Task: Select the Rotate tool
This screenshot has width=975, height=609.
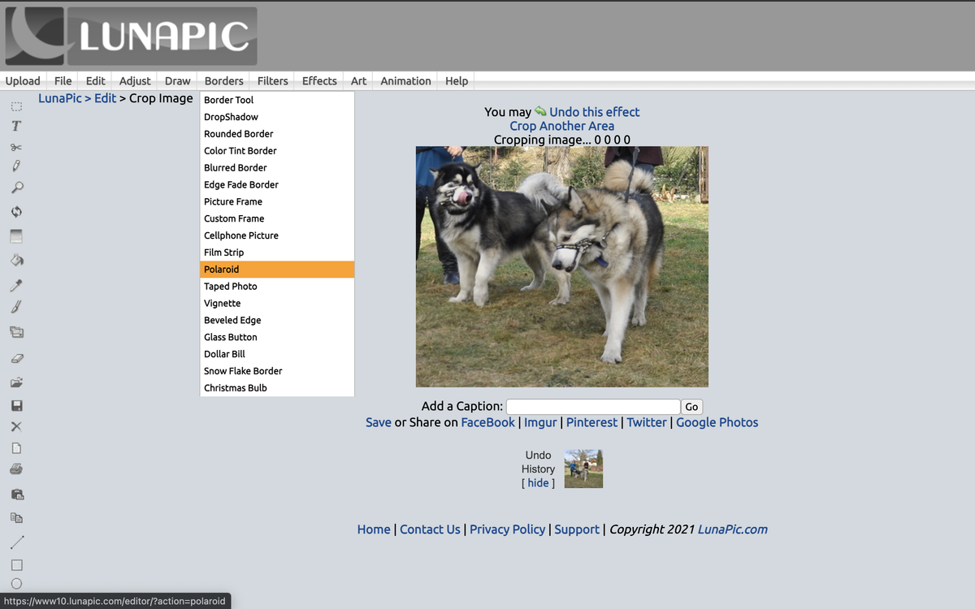Action: (x=17, y=212)
